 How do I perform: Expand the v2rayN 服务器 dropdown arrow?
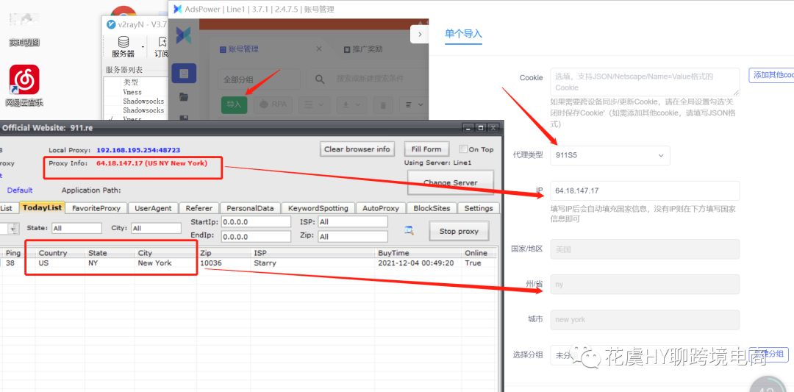coord(143,46)
